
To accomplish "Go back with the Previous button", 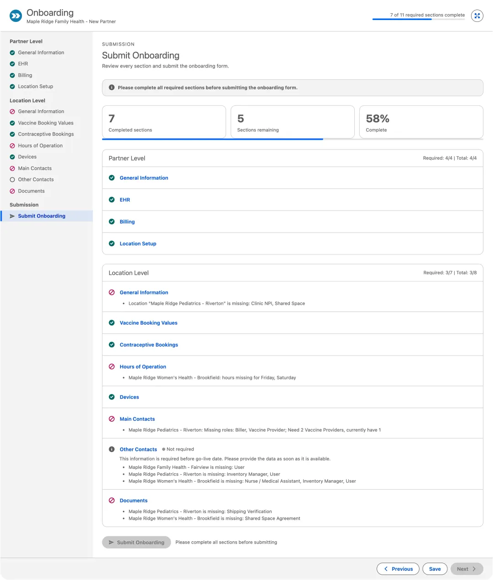I will (x=398, y=569).
